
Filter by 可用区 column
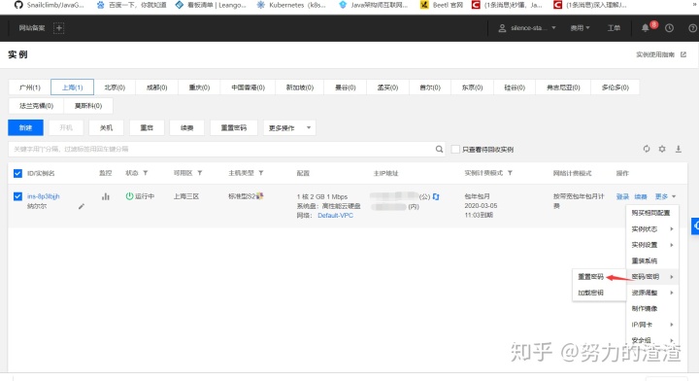(x=200, y=173)
